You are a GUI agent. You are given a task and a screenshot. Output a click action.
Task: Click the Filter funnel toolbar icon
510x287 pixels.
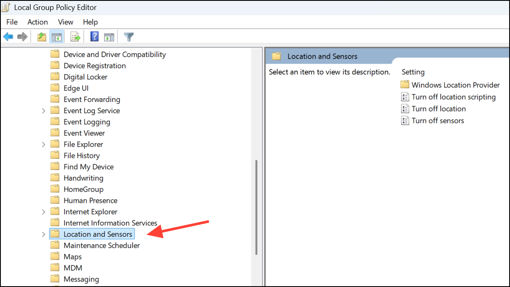click(x=129, y=37)
